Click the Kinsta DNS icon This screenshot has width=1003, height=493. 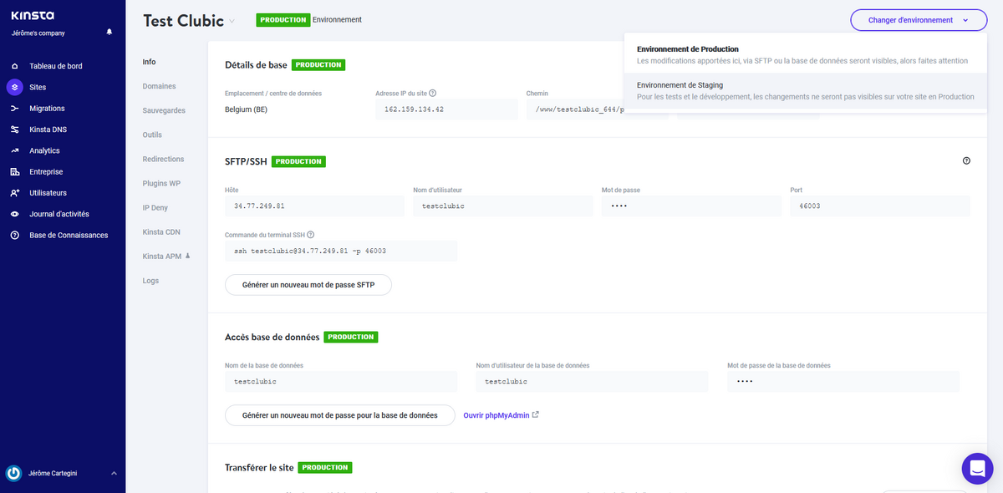coord(15,130)
